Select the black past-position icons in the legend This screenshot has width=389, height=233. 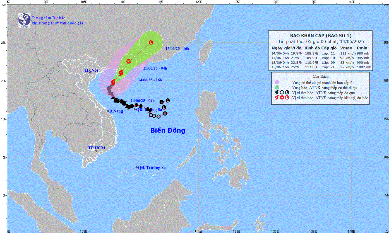[x=282, y=93]
